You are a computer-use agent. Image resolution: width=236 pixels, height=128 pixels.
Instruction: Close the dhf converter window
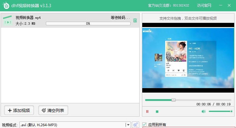[229, 5]
